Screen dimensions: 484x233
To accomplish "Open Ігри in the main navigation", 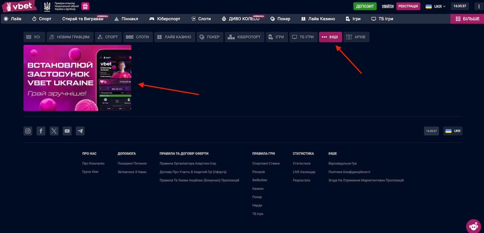I will tap(353, 19).
